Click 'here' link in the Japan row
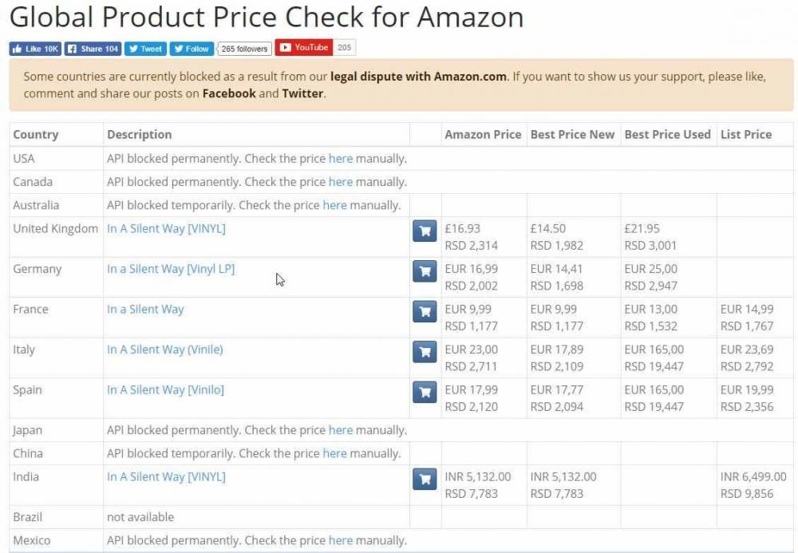 341,430
